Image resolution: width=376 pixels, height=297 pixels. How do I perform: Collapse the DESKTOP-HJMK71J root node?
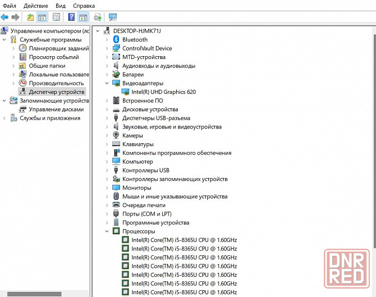point(98,31)
